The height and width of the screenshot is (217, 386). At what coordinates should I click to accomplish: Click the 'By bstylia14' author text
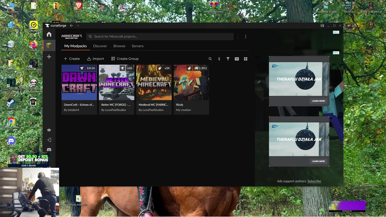pos(71,110)
